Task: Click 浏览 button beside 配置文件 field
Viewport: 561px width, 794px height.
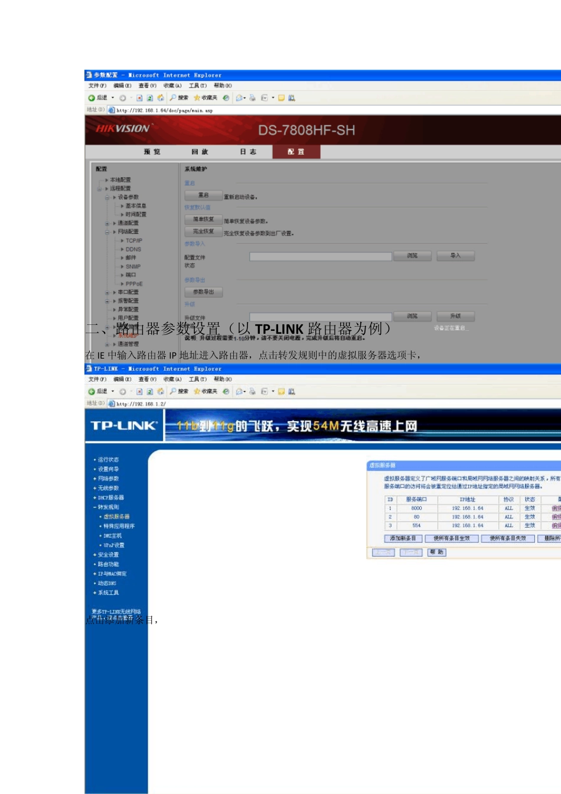Action: coord(412,256)
